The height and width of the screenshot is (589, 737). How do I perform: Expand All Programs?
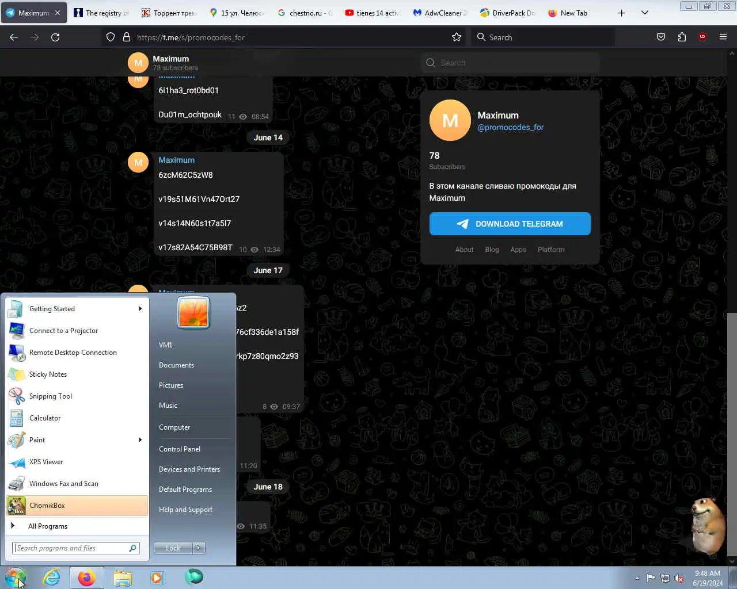pos(77,526)
